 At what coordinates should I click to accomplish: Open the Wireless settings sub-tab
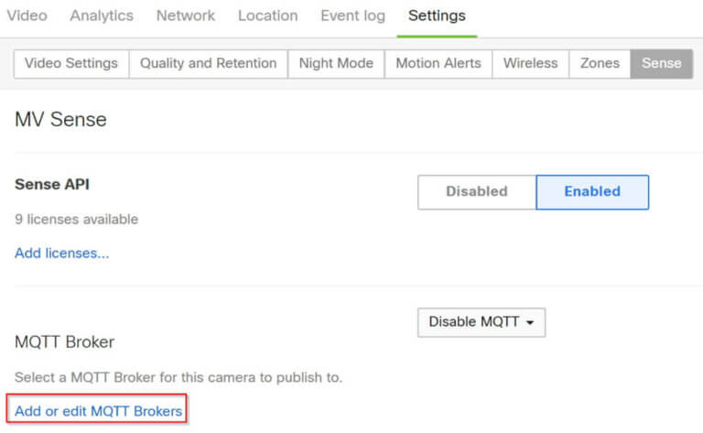(530, 64)
